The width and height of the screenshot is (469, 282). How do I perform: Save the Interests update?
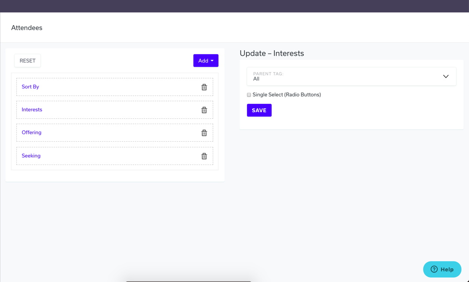259,110
